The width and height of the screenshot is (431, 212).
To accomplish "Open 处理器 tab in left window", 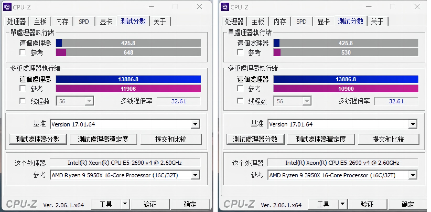I will [17, 21].
